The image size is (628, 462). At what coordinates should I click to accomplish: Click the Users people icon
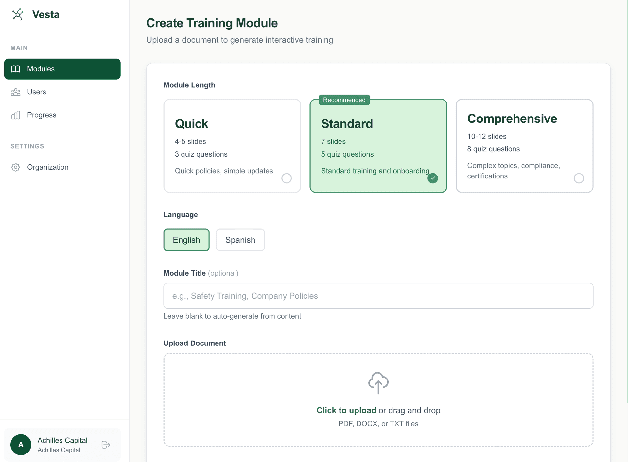click(16, 92)
